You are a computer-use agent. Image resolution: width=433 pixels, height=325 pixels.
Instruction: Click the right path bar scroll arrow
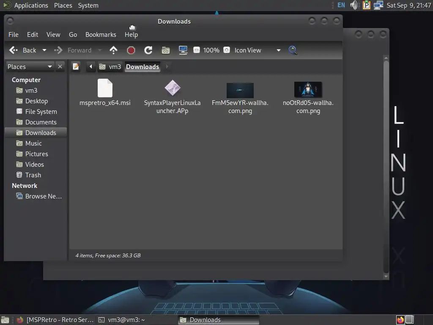tap(167, 66)
